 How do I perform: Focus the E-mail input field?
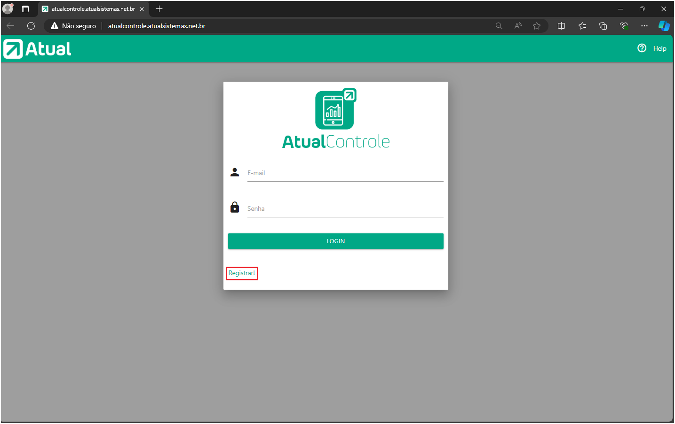pos(345,173)
